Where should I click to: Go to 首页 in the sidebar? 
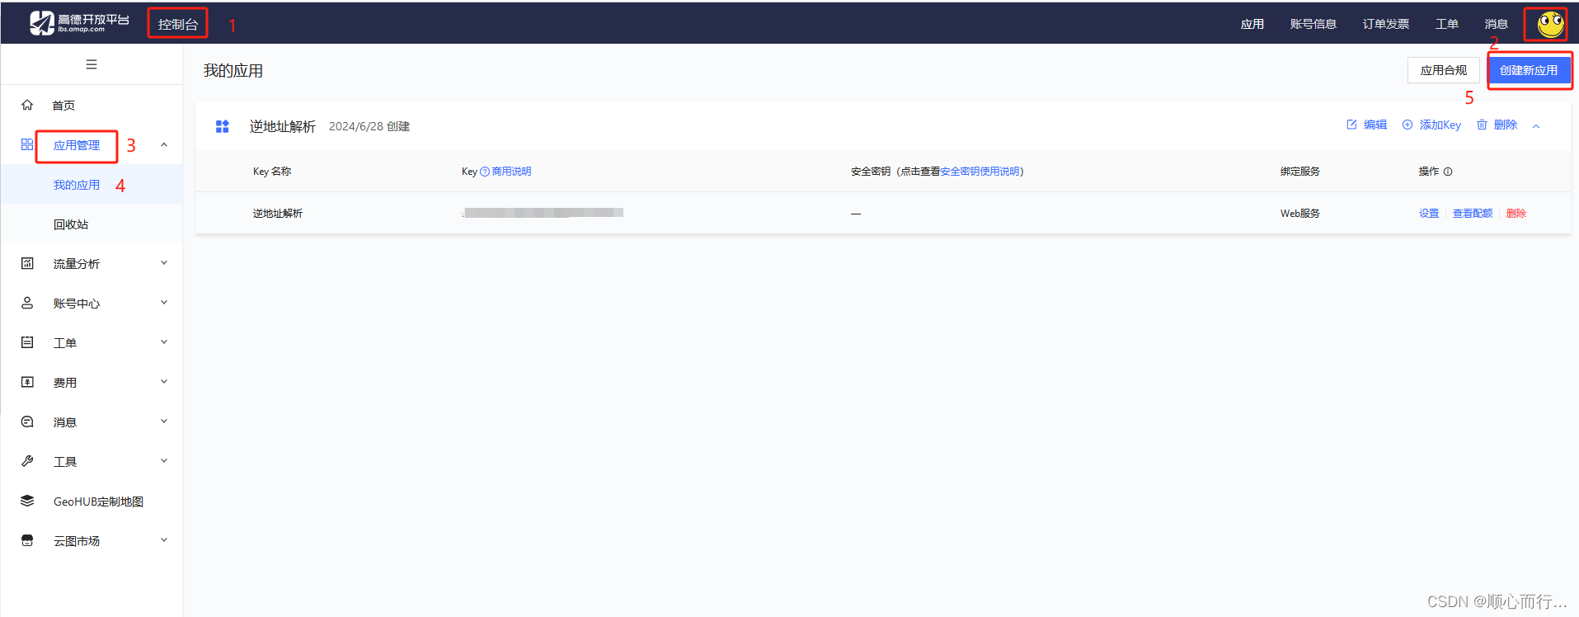pyautogui.click(x=63, y=106)
